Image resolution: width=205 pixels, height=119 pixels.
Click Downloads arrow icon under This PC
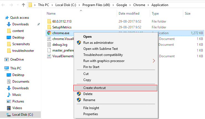[x=9, y=88]
